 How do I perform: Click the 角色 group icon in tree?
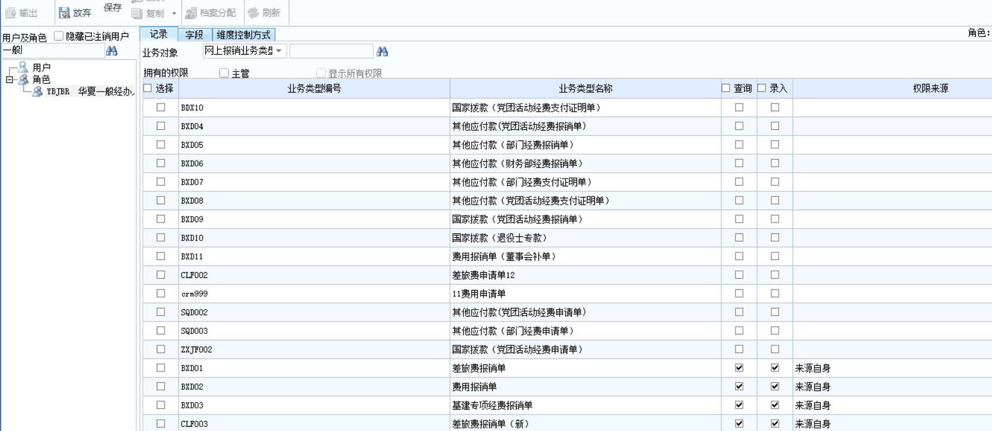coord(23,79)
